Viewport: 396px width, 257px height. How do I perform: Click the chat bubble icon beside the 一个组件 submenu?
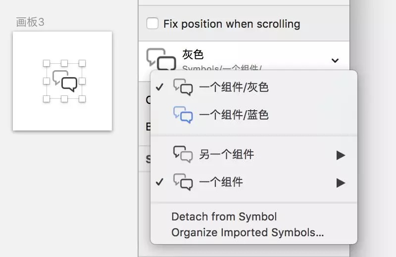(183, 182)
